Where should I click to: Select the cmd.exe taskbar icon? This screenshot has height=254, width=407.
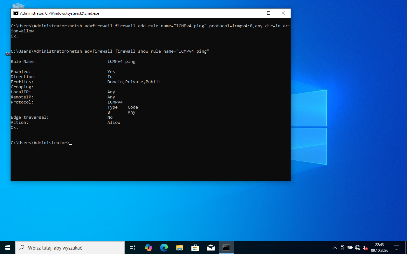click(x=226, y=248)
